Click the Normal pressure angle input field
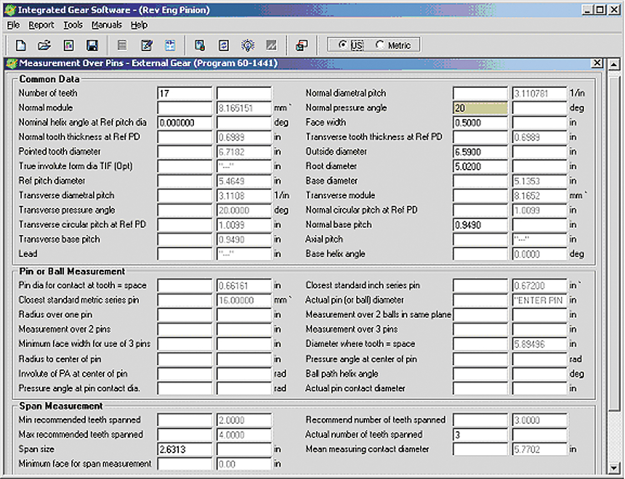 (x=480, y=108)
